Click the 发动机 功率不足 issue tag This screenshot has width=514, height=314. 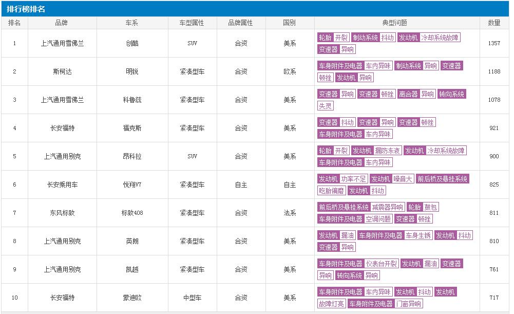pyautogui.click(x=342, y=178)
